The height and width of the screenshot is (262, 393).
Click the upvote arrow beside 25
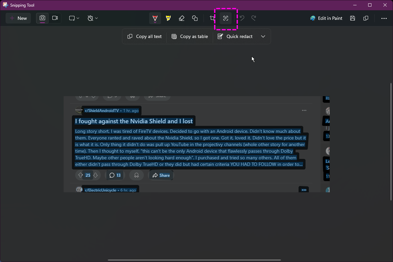[x=81, y=175]
